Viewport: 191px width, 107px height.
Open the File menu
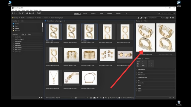click(x=13, y=10)
